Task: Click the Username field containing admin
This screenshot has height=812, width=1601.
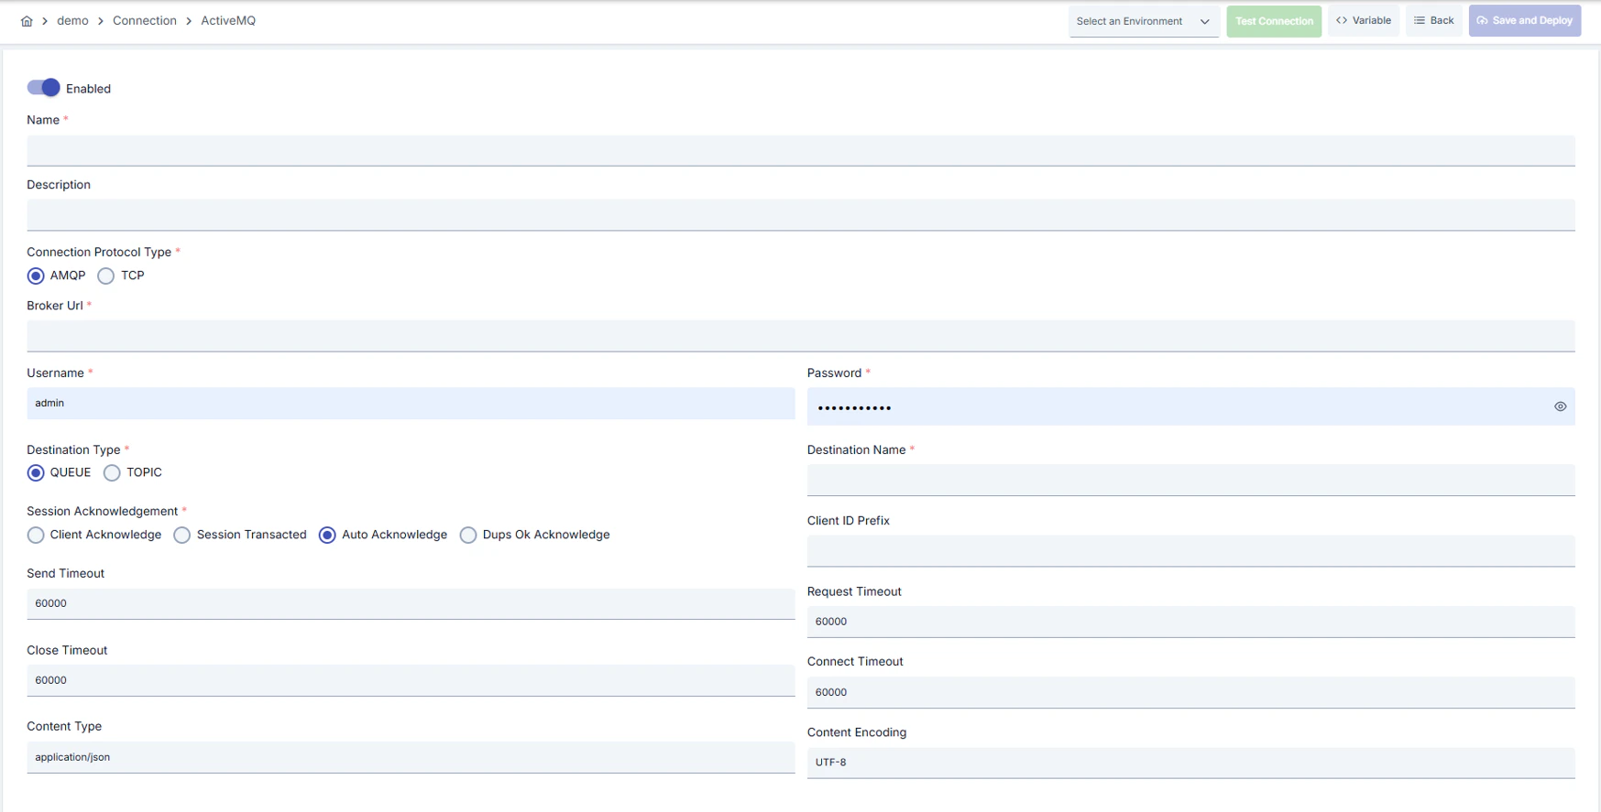Action: pyautogui.click(x=411, y=404)
